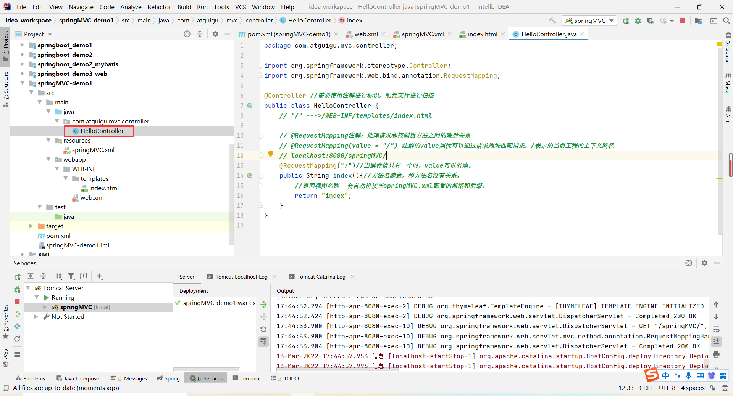Expand the Not Started node
The image size is (733, 396).
pyautogui.click(x=36, y=316)
